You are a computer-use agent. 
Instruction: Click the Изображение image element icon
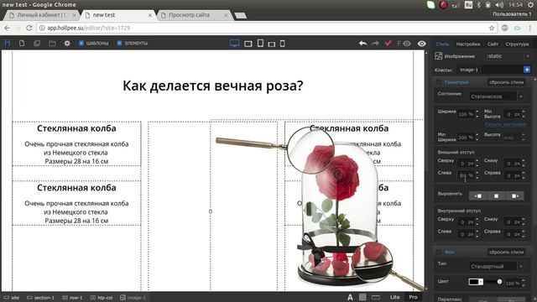tap(438, 56)
